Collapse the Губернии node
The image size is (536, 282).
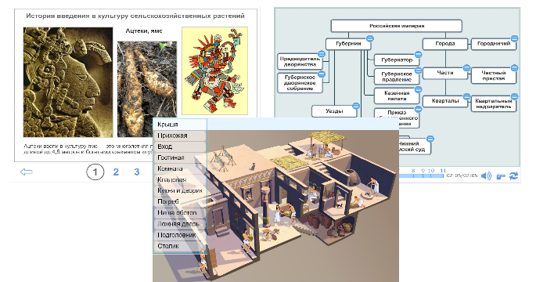369,38
